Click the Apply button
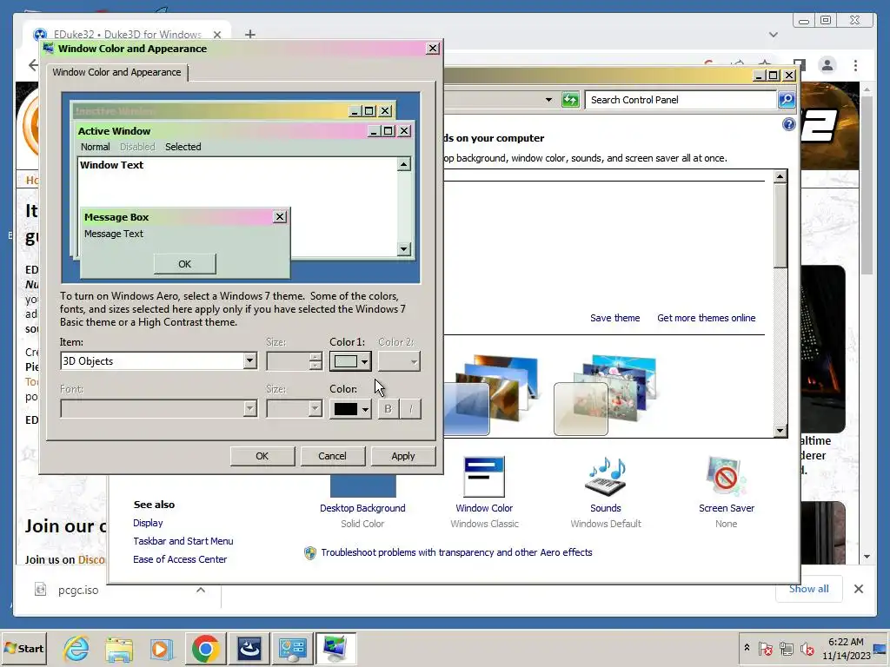This screenshot has height=667, width=890. (x=403, y=456)
